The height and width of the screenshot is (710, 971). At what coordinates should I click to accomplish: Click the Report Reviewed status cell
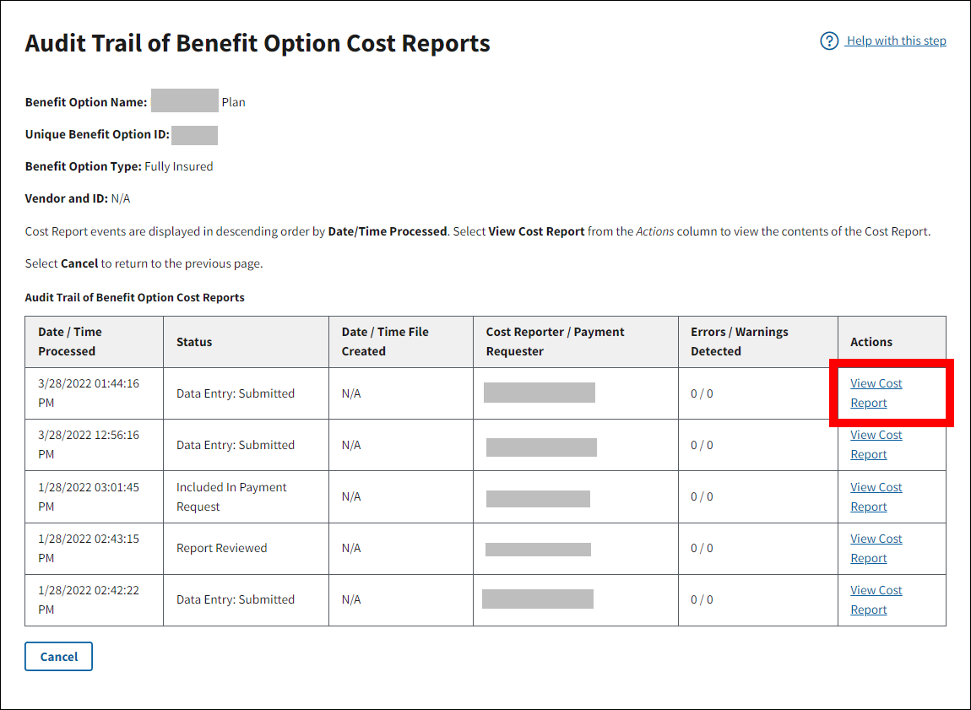221,548
